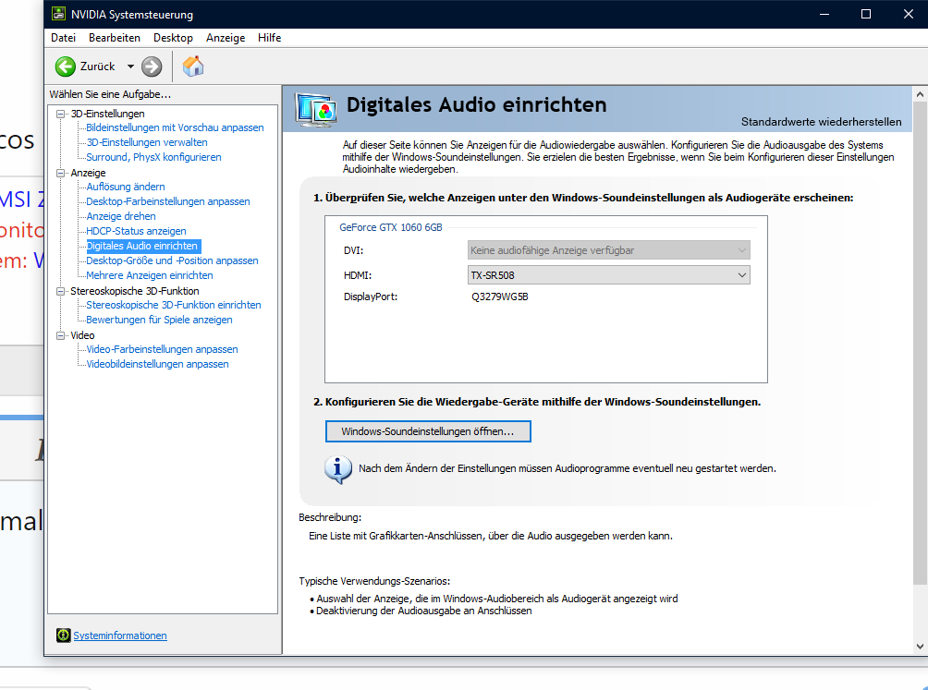Screen dimensions: 928x690
Task: Select Bewertungen für Spiele anzeigen
Action: click(x=159, y=320)
